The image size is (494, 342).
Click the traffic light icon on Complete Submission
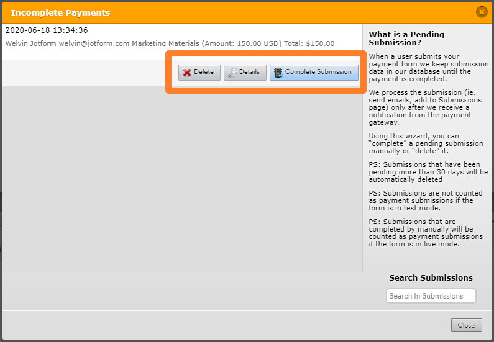coord(278,72)
